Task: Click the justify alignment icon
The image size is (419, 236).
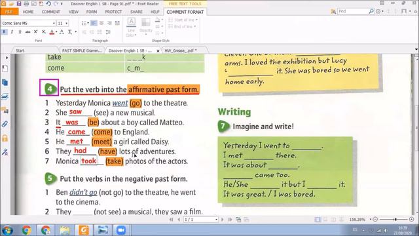Action: (117, 24)
